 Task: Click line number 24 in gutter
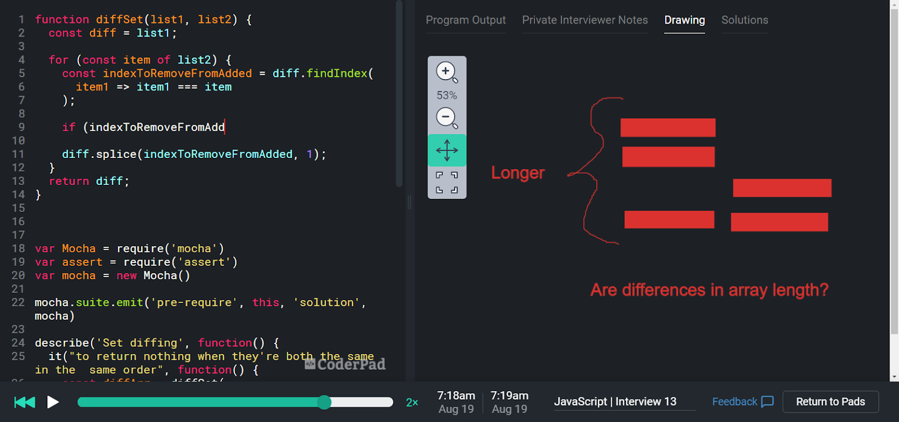tap(18, 343)
